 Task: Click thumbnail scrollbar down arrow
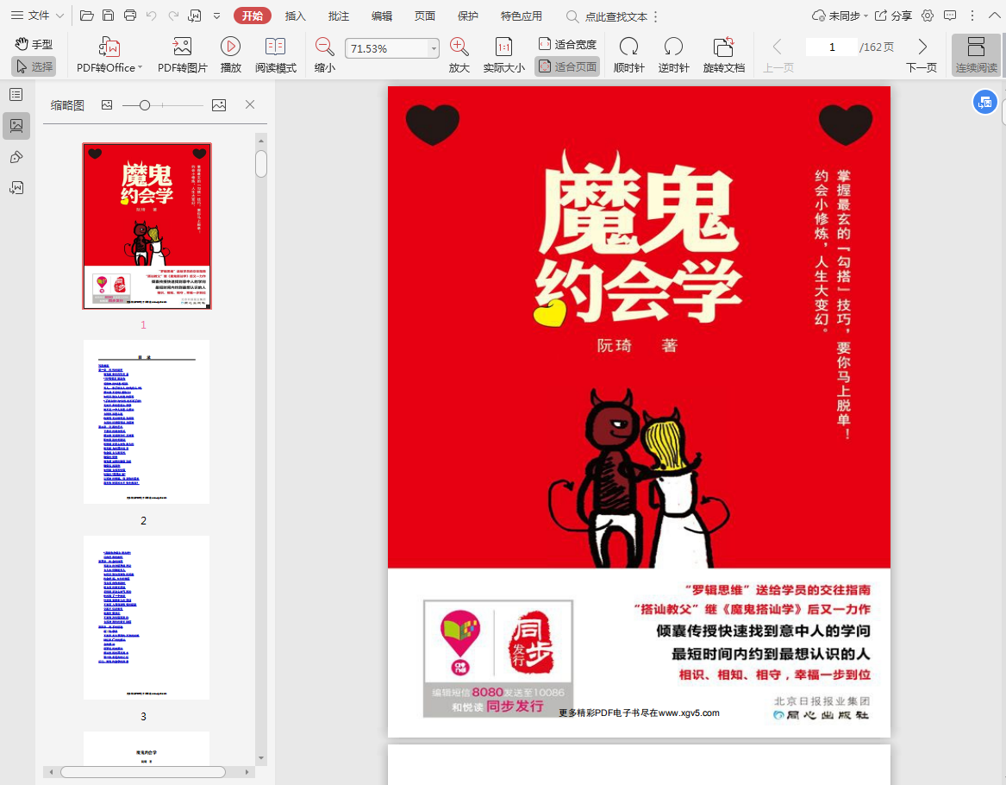tap(261, 758)
